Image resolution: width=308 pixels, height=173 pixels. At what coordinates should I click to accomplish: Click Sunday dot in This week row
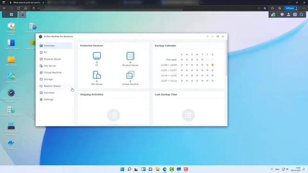[x=182, y=60]
